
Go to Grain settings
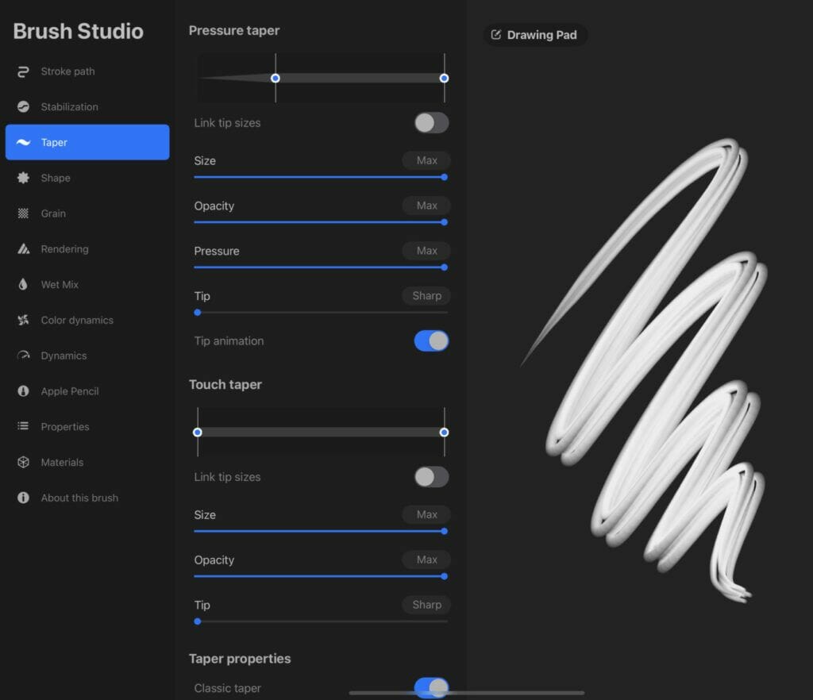87,213
